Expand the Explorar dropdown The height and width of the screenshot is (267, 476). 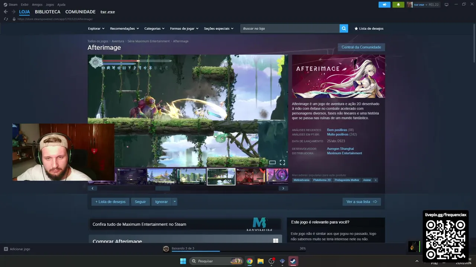[96, 29]
